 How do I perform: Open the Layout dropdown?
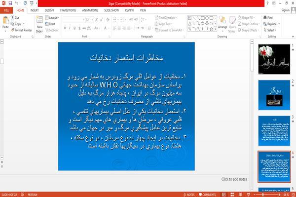pyautogui.click(x=52, y=18)
